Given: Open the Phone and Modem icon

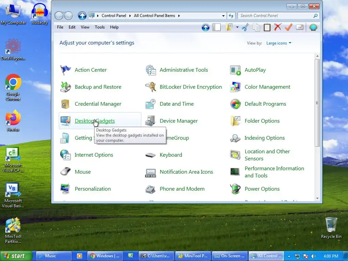Looking at the screenshot, I should (151, 189).
